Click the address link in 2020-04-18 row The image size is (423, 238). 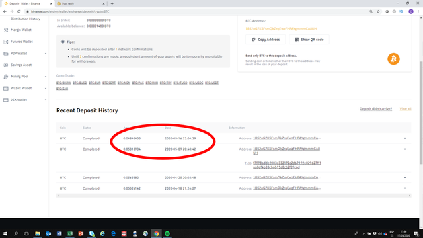coord(287,188)
